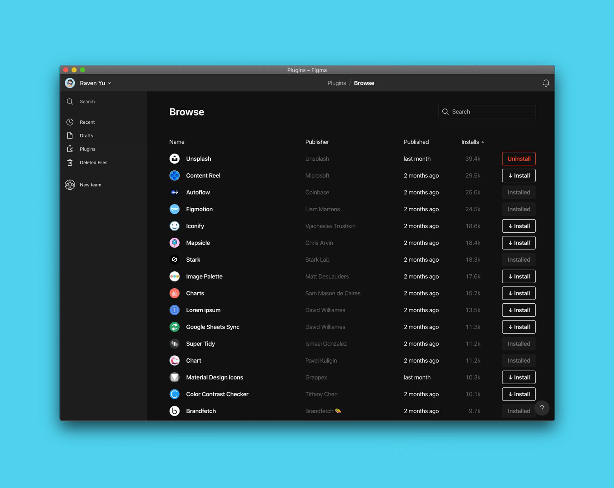Sort by the Publisher column header
Viewport: 614px width, 488px height.
[317, 142]
